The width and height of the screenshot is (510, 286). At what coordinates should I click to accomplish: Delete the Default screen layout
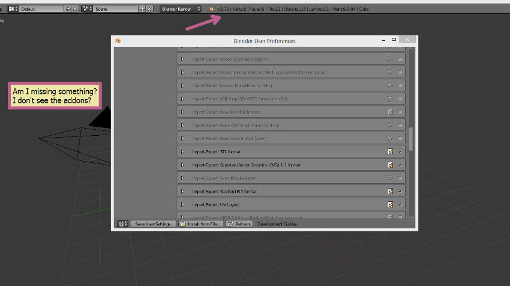(75, 9)
